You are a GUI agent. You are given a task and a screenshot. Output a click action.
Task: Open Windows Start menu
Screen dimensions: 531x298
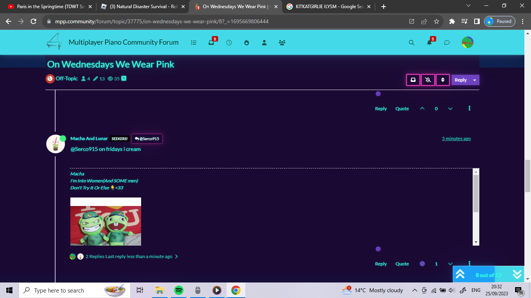click(x=9, y=290)
